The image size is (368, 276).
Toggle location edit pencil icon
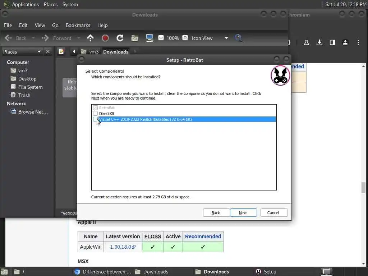[61, 51]
